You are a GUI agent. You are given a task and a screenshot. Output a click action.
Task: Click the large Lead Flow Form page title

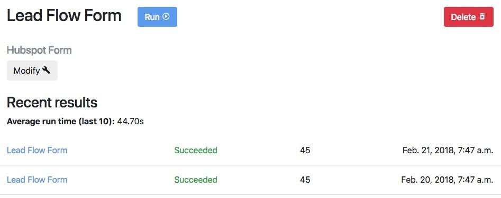(64, 16)
